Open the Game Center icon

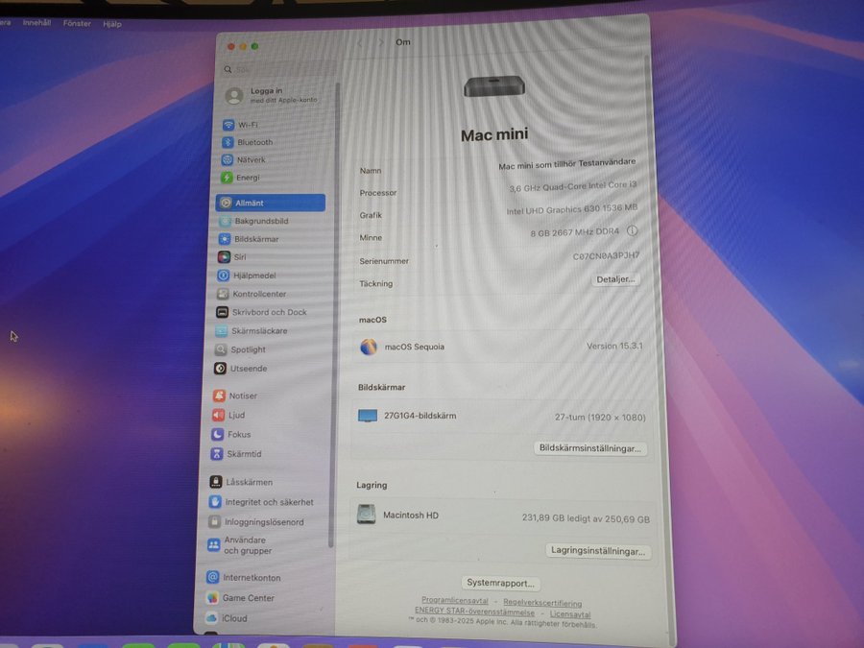tap(212, 598)
